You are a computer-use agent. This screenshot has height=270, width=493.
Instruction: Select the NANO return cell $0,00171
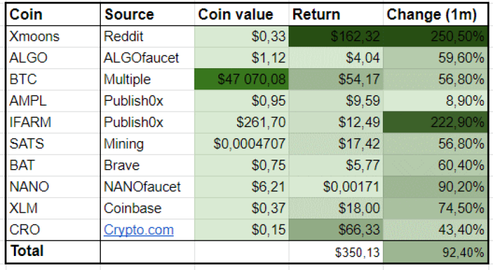click(336, 186)
